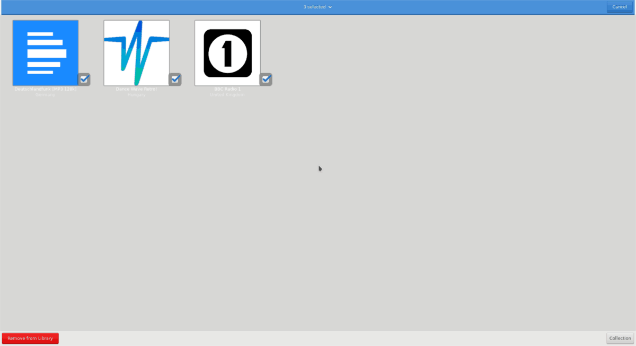
Task: Click the 'Germany' country label
Action: [46, 95]
